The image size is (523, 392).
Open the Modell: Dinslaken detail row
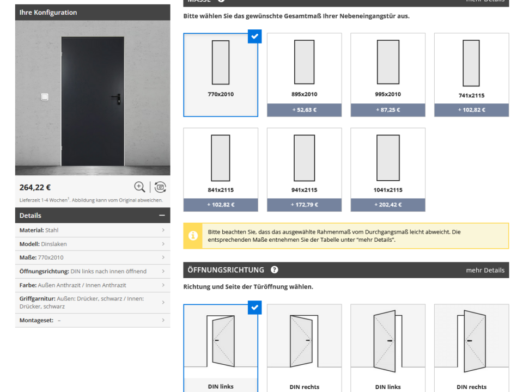[x=93, y=244]
